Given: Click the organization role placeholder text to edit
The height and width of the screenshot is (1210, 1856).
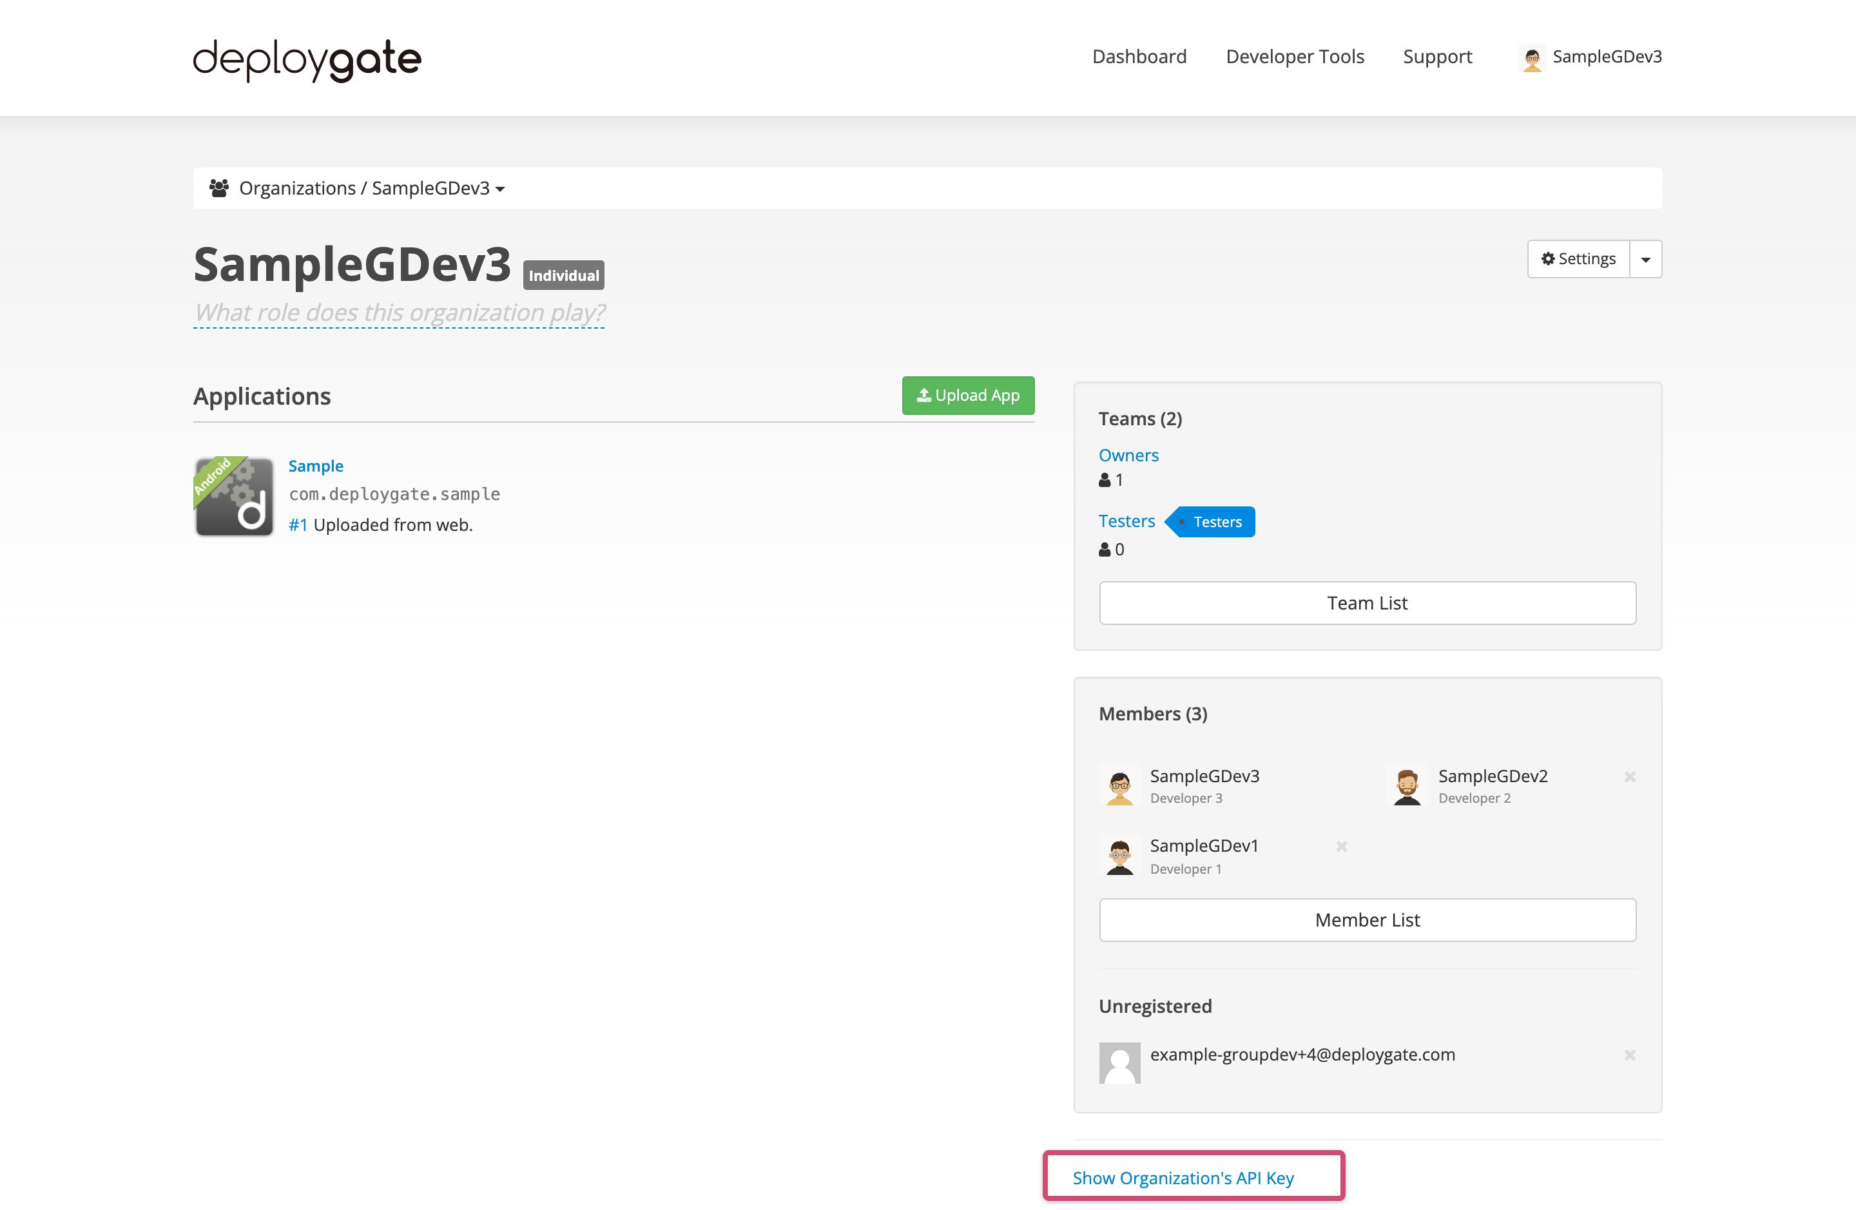Looking at the screenshot, I should 398,312.
